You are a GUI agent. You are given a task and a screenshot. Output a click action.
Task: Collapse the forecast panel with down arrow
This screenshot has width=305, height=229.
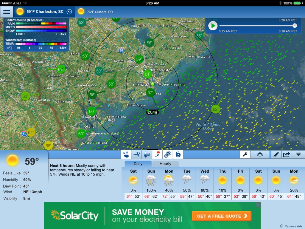point(298,154)
